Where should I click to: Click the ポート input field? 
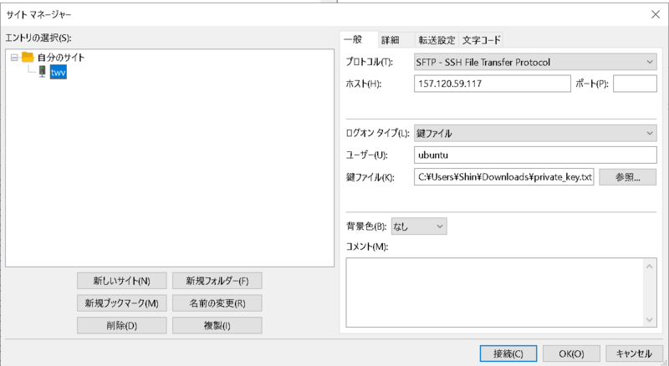(635, 84)
